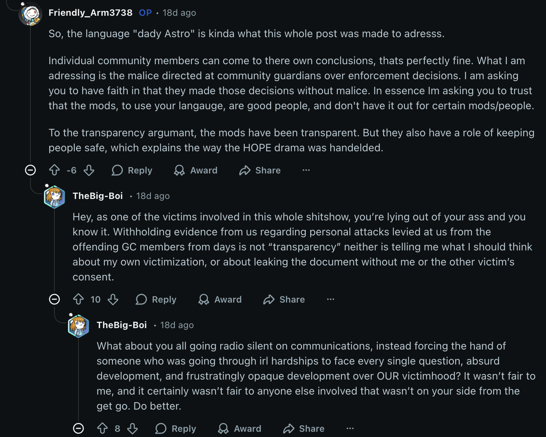
Task: Upvote Friendly_Arm3738's comment
Action: tap(54, 170)
